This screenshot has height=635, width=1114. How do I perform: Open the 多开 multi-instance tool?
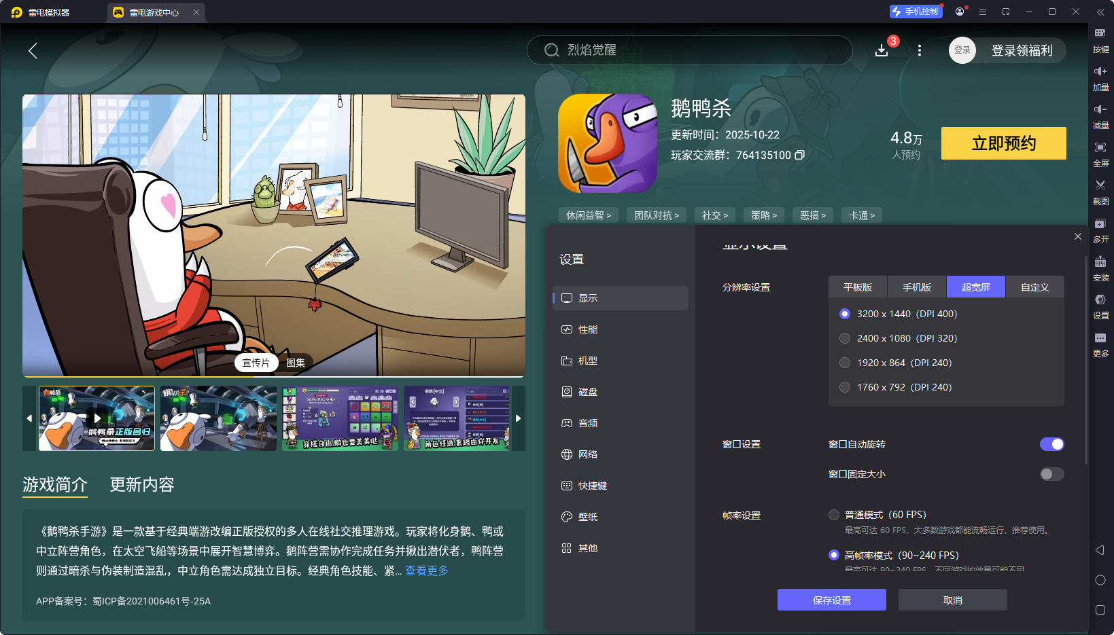[1100, 230]
